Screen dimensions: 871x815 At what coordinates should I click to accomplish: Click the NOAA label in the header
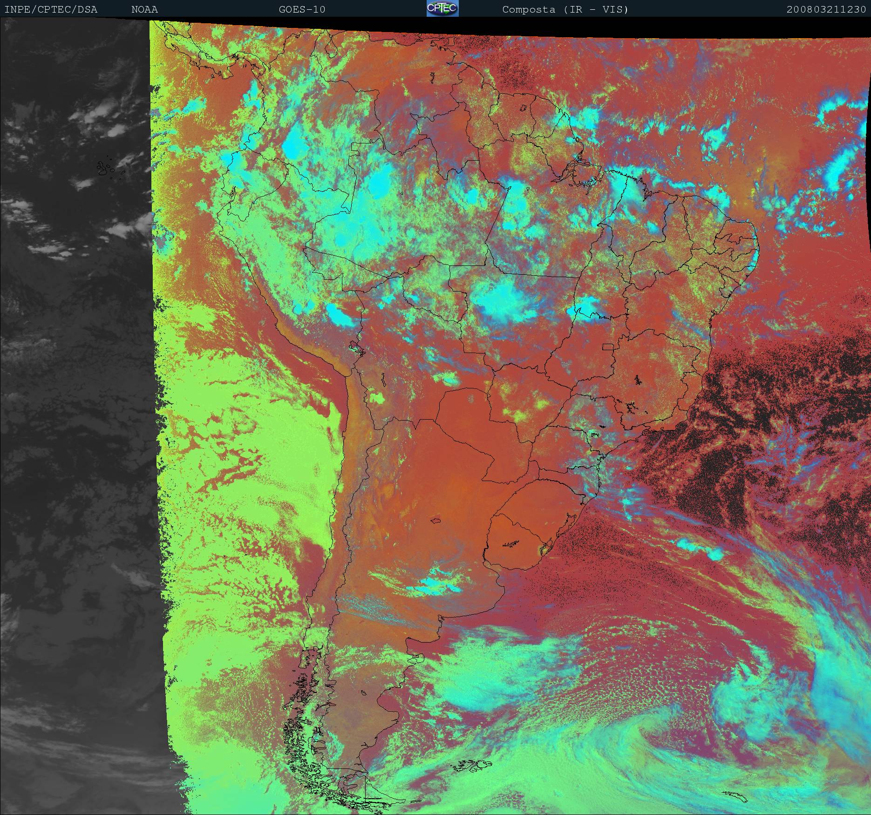(144, 9)
